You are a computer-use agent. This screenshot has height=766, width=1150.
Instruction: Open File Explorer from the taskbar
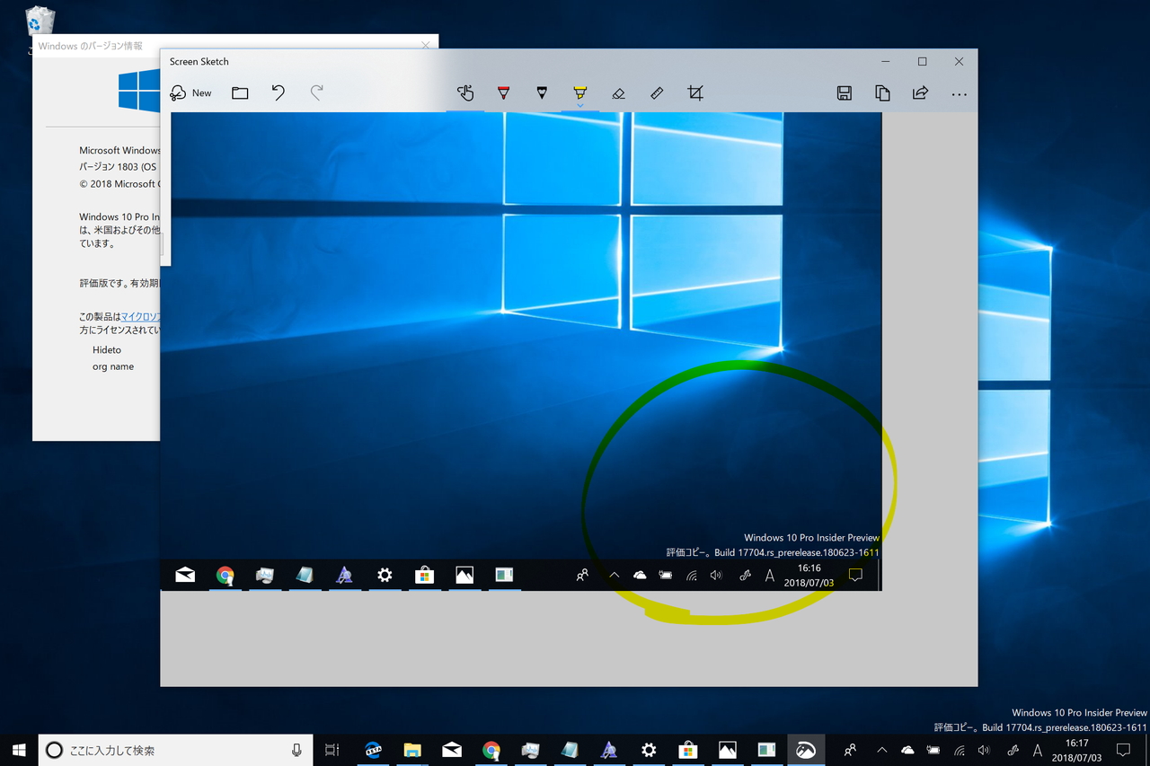coord(412,750)
